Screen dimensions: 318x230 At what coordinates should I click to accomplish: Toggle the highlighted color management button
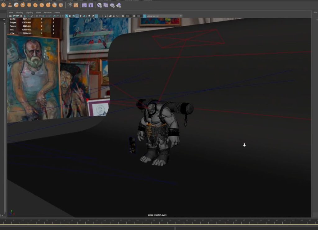pos(144,16)
